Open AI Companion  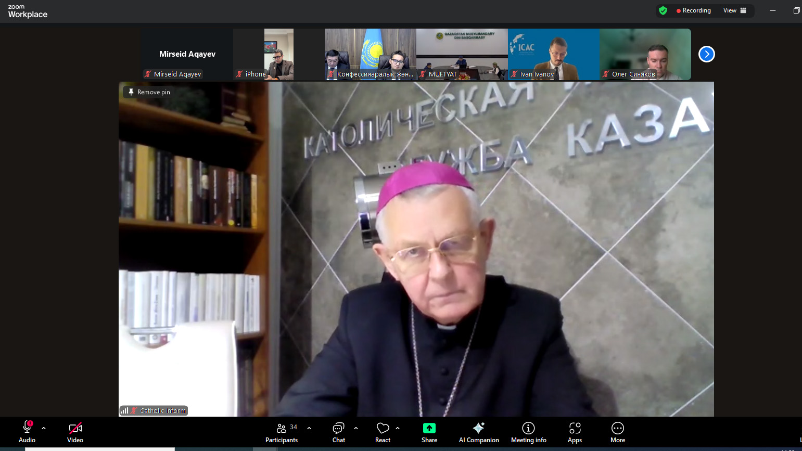pyautogui.click(x=478, y=432)
